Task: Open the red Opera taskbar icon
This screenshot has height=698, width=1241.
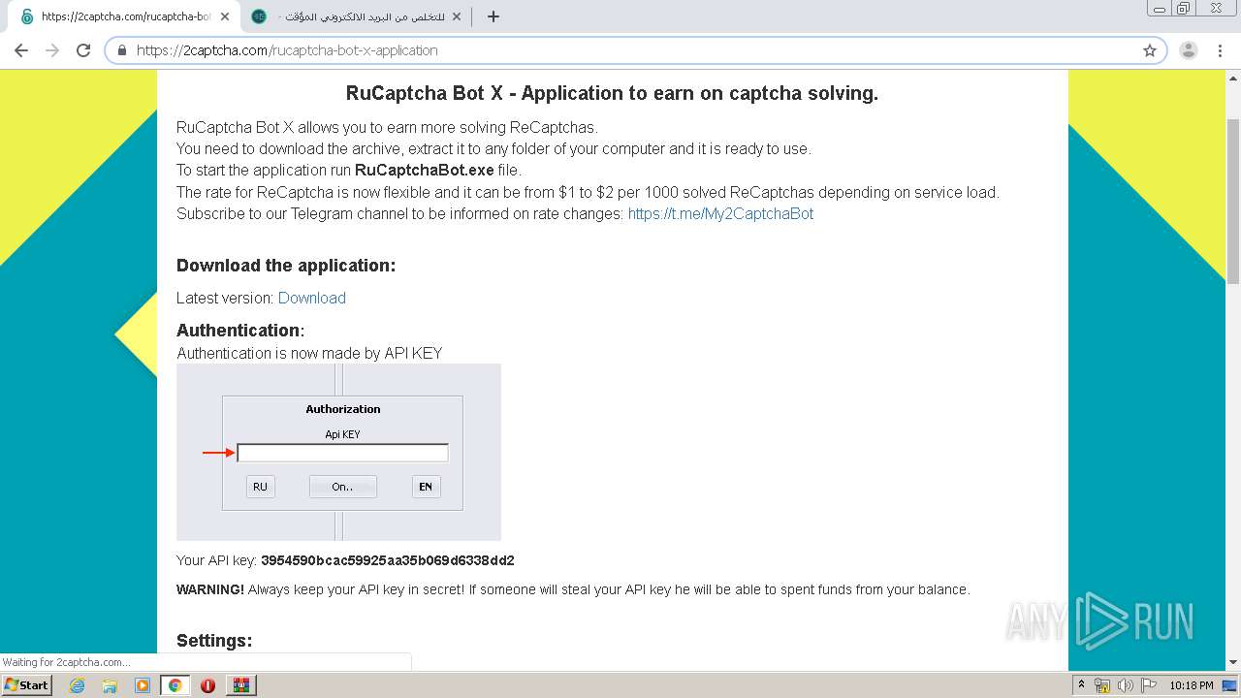Action: pyautogui.click(x=207, y=685)
